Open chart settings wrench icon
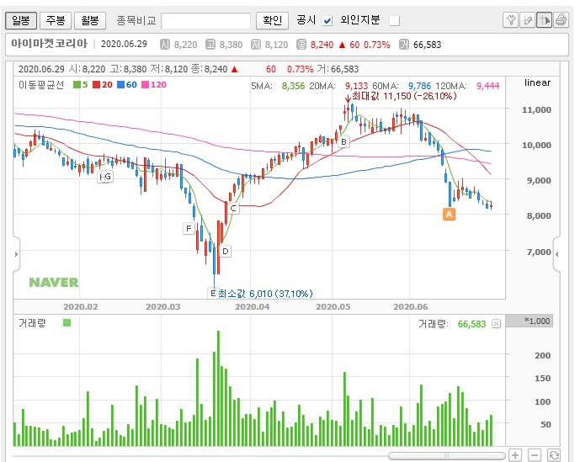Viewport: 575px width, 462px height. click(x=510, y=20)
